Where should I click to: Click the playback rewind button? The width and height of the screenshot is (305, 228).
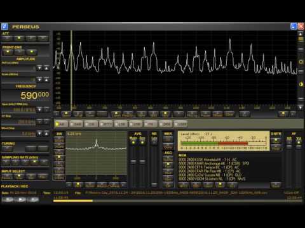[8, 199]
